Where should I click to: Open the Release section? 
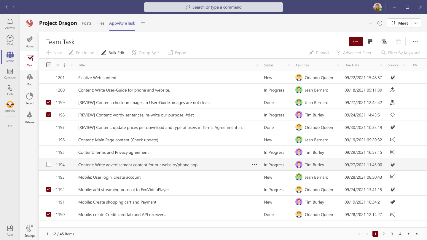(29, 117)
